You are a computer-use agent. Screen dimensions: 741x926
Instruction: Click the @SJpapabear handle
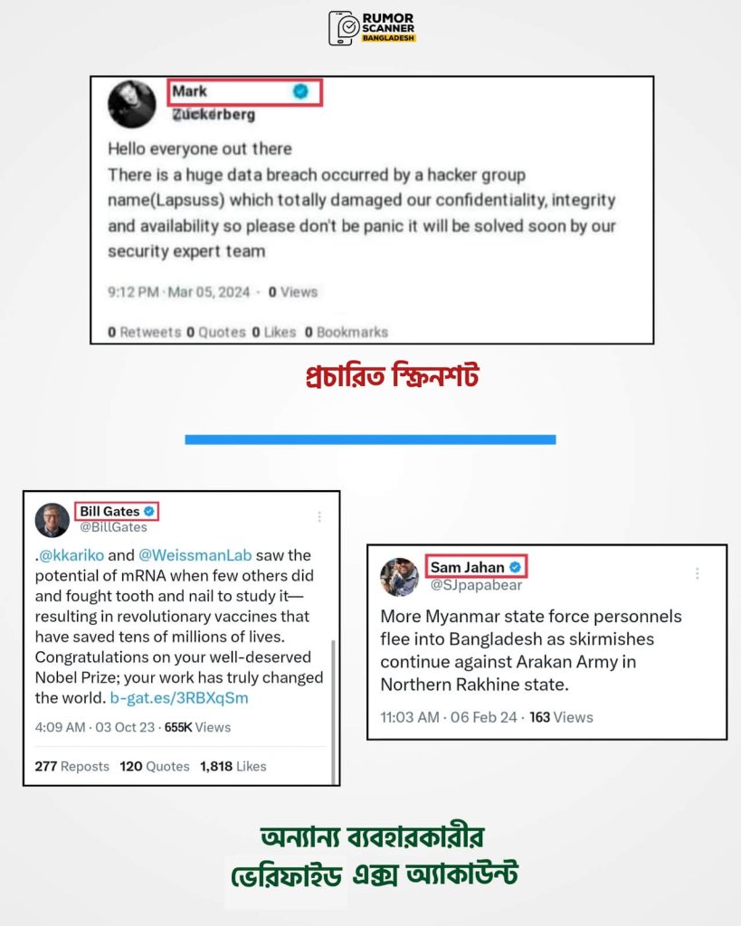[476, 585]
